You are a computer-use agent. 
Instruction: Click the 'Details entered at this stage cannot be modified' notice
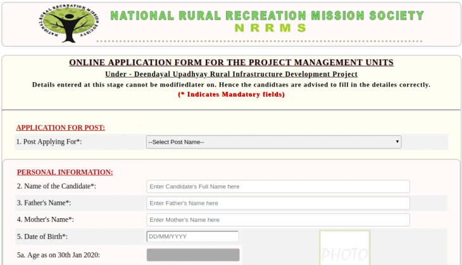coord(231,85)
